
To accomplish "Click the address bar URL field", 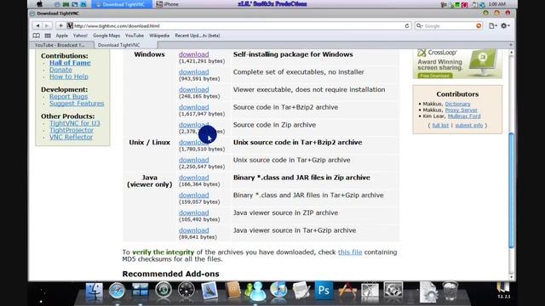I will click(x=238, y=25).
